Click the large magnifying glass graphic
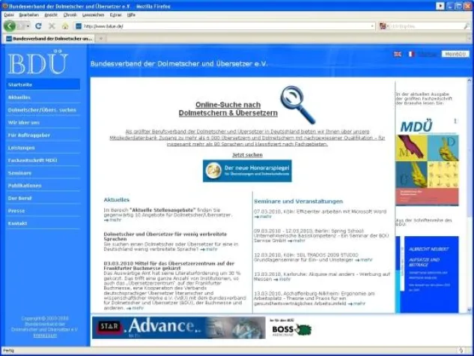 pos(297,104)
